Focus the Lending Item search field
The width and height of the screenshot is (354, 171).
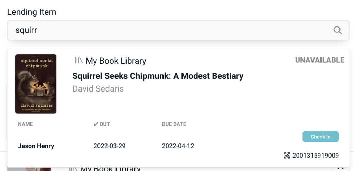169,30
